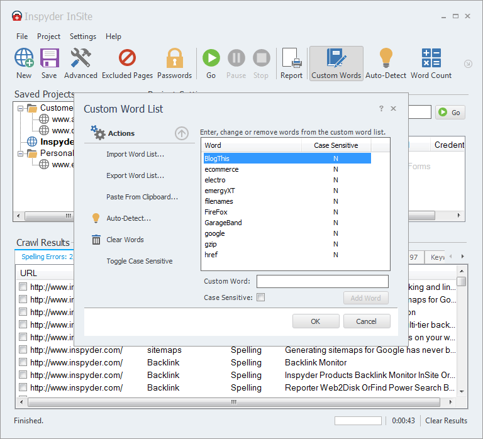The image size is (483, 439).
Task: Check second crawl result row checkbox
Action: pyautogui.click(x=23, y=299)
